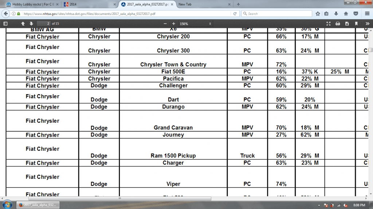Bookmark this page with star icon
373x209 pixels.
coord(318,14)
